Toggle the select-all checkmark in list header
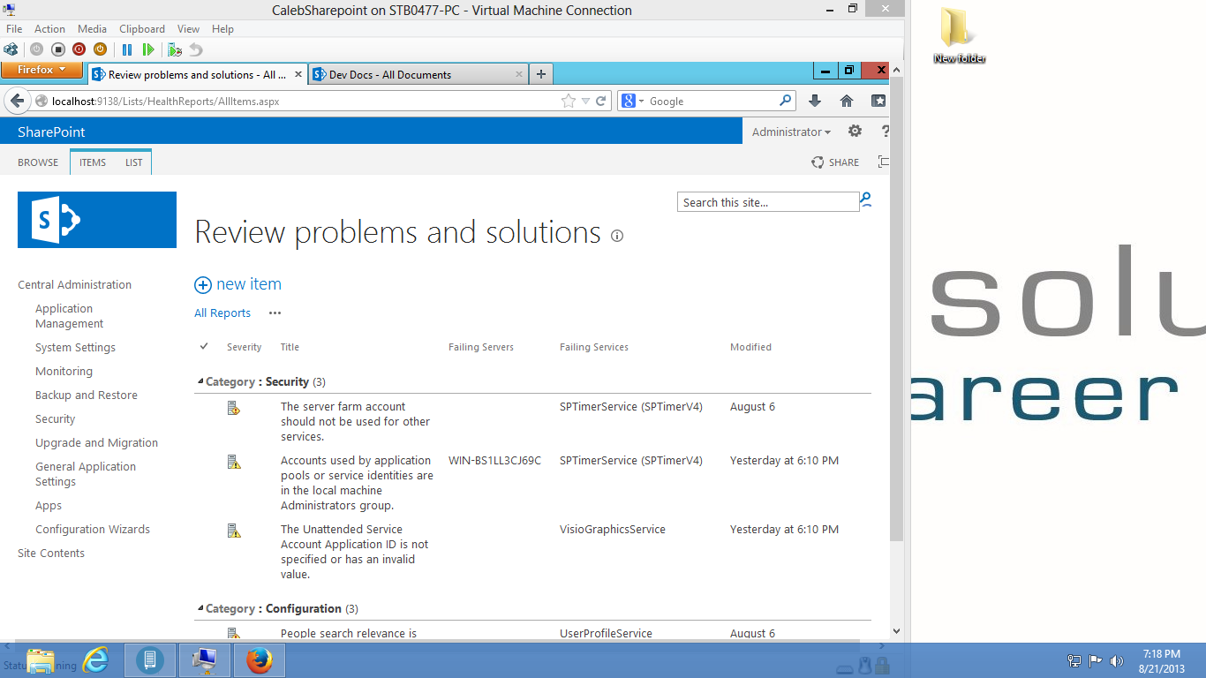The image size is (1206, 678). [204, 346]
